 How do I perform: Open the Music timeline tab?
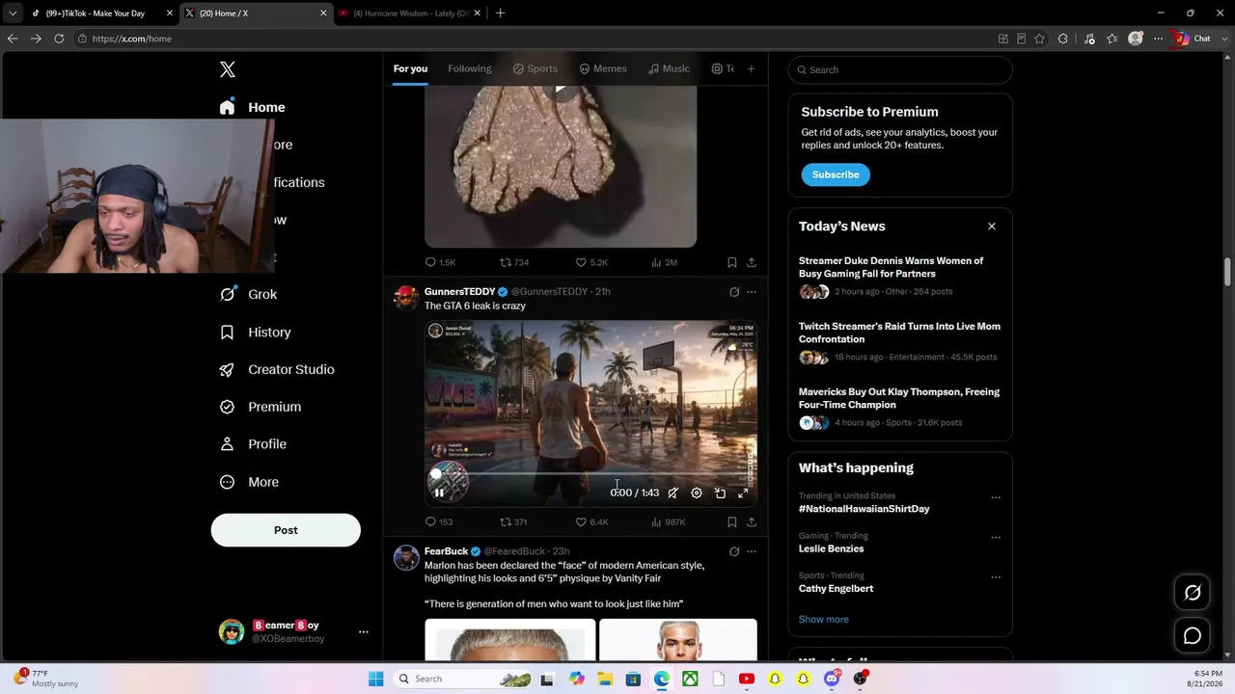(x=669, y=68)
